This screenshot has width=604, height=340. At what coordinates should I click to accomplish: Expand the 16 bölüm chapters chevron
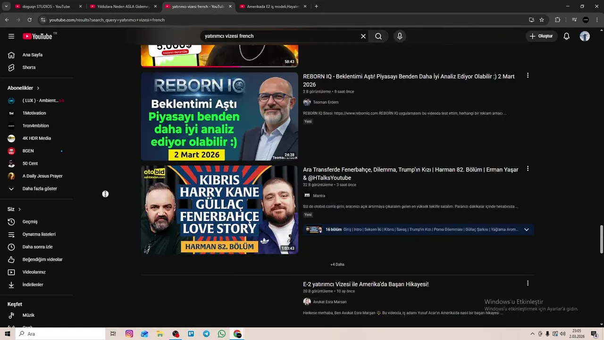527,229
